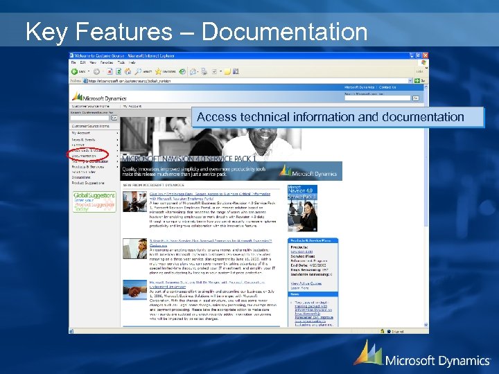The image size is (499, 374).
Task: Click the Internet zone status icon
Action: tap(389, 331)
